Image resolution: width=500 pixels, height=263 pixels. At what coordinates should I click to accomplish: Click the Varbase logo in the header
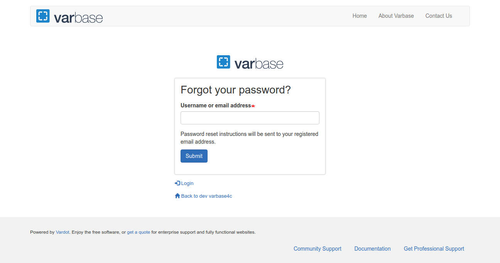(x=69, y=16)
